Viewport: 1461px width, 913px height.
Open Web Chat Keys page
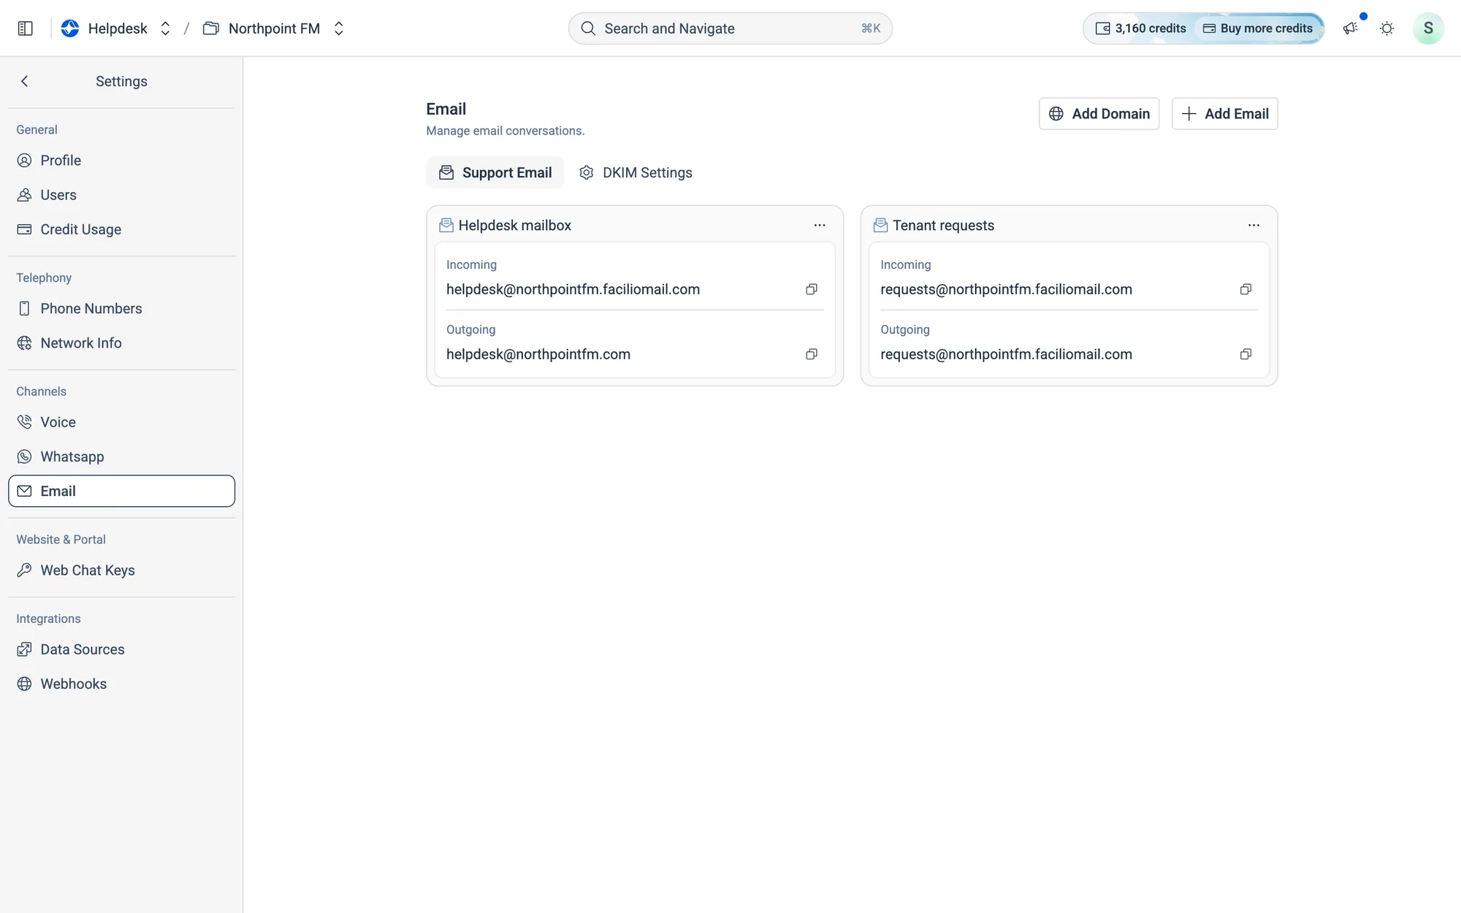tap(121, 570)
